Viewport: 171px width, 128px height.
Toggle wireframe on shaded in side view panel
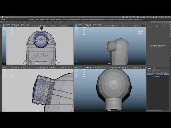point(44,68)
